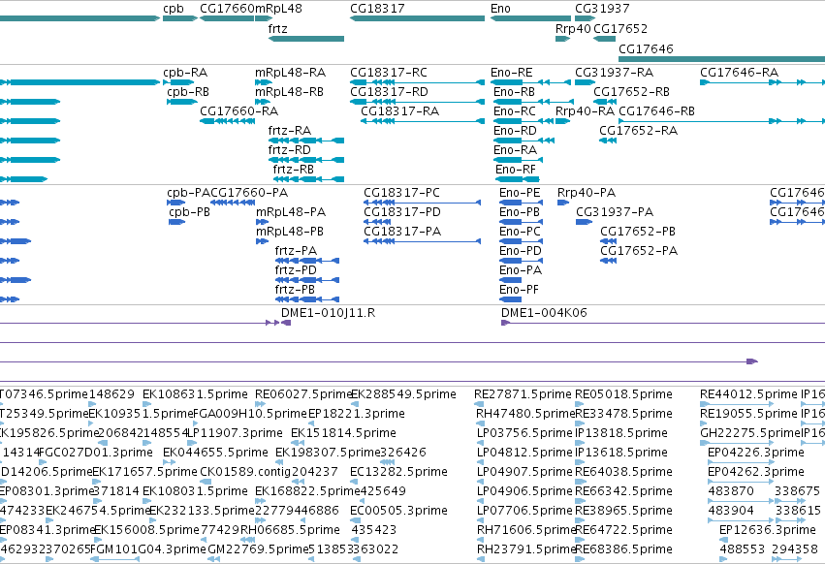Click transcript Eno-RB
This screenshot has height=564, width=825.
click(514, 91)
